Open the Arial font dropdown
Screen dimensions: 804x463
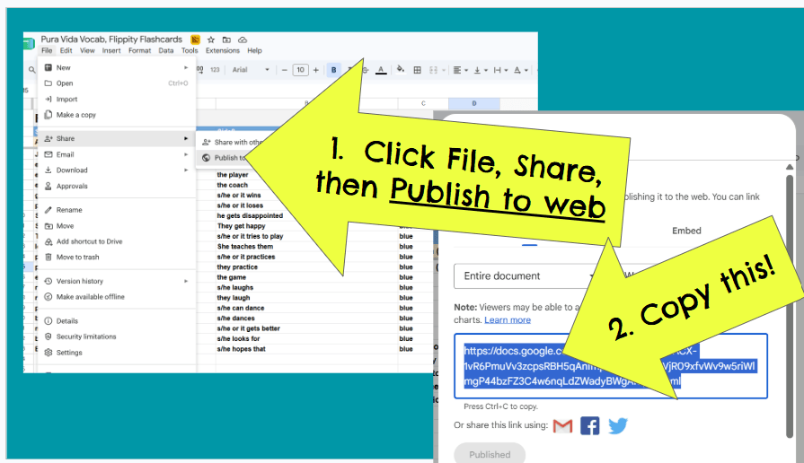point(251,70)
